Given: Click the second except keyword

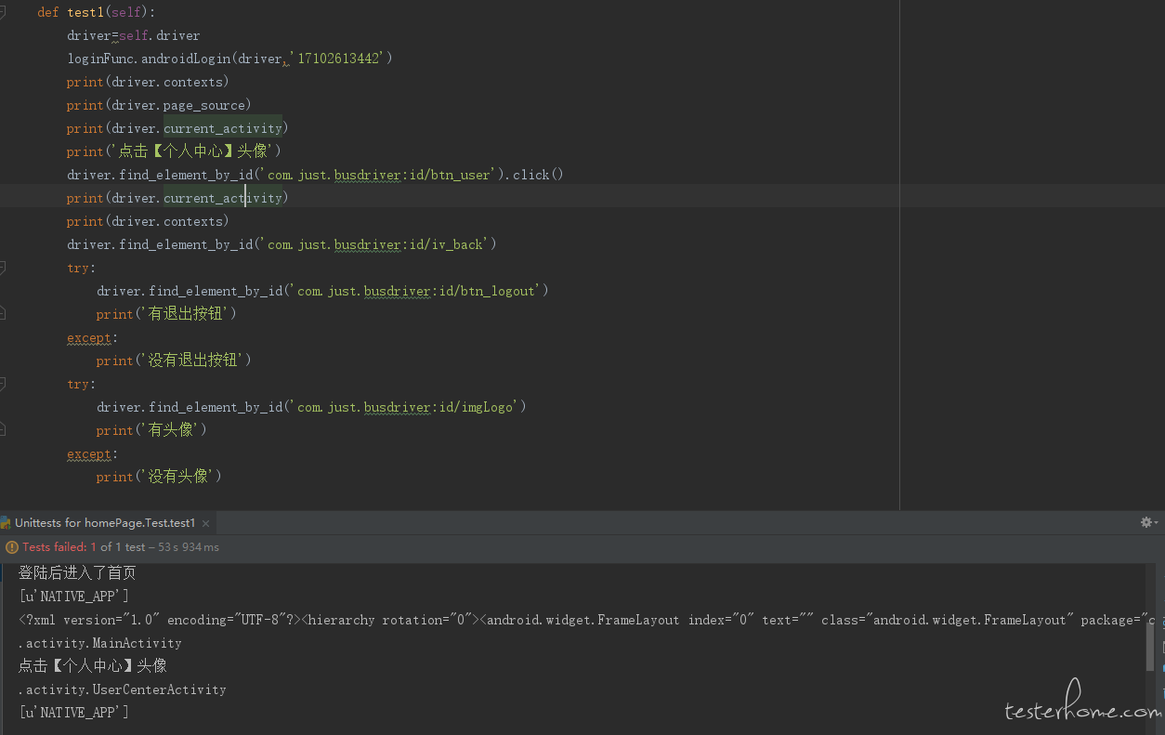Looking at the screenshot, I should 89,453.
